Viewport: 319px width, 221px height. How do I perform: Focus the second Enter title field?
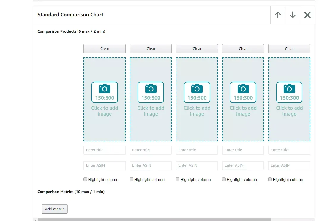151,150
